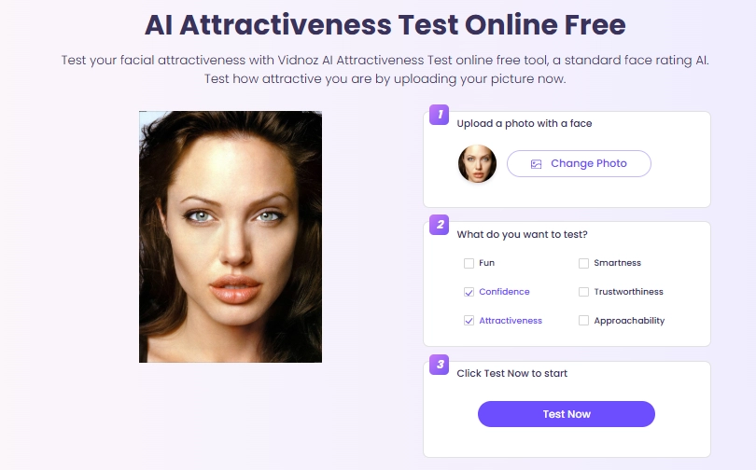
Task: Click the purple step 1 badge
Action: (440, 115)
